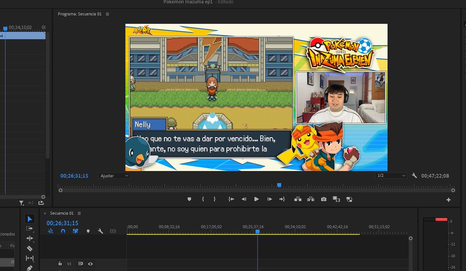Open the Ajustar zoom level dropdown
466x271 pixels.
(114, 176)
